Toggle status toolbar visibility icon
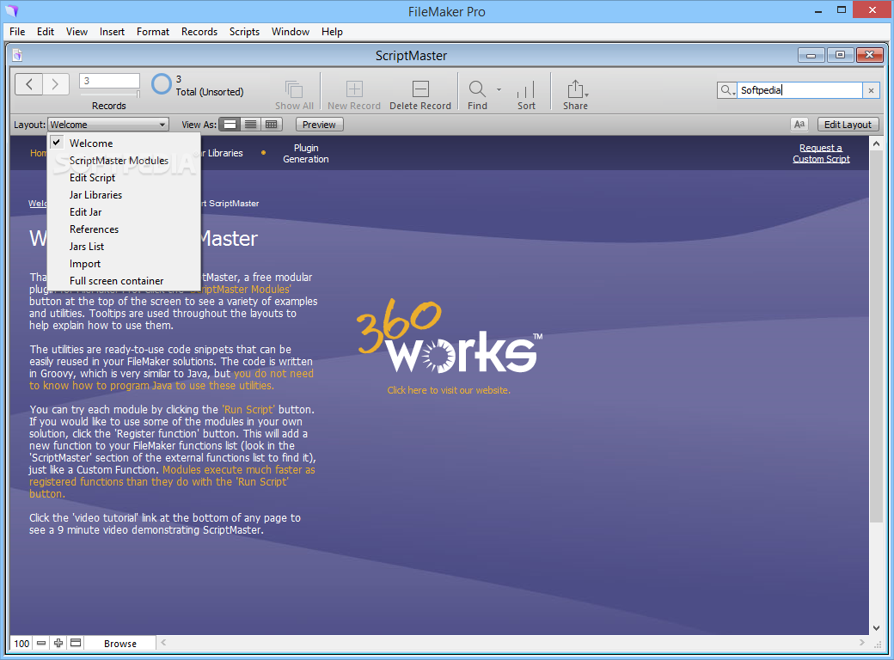The height and width of the screenshot is (660, 894). tap(76, 643)
